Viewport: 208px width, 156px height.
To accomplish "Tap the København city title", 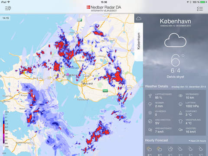I will [175, 21].
